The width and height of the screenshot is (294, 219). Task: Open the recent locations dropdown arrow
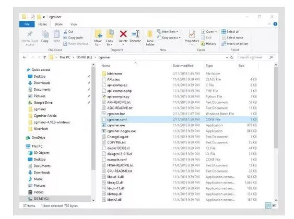tap(39, 57)
